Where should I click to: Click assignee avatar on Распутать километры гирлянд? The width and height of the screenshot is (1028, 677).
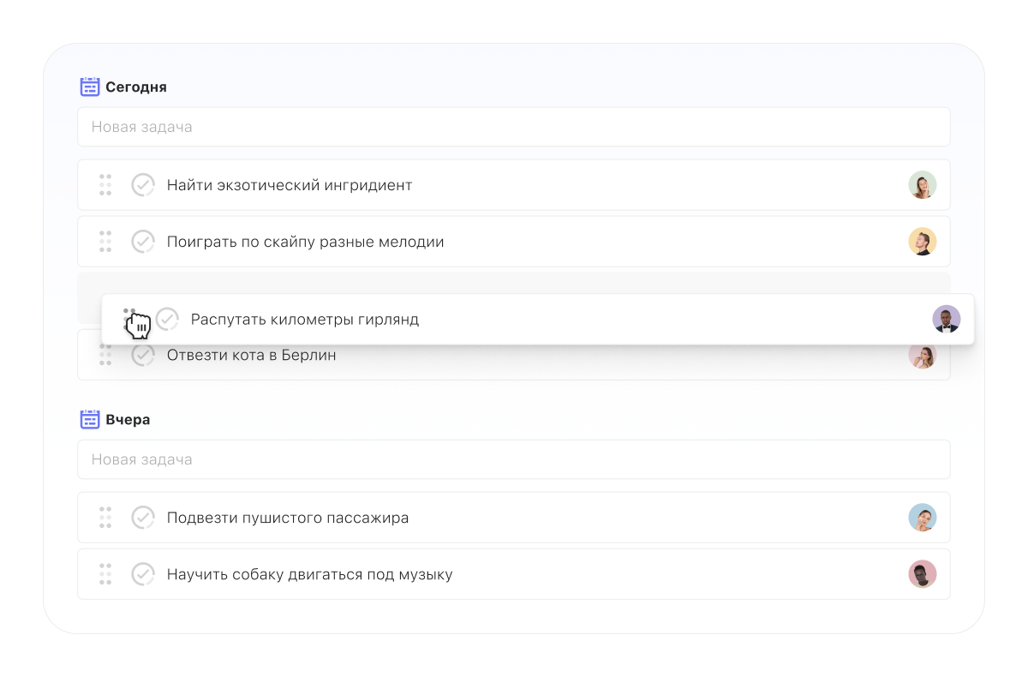946,320
